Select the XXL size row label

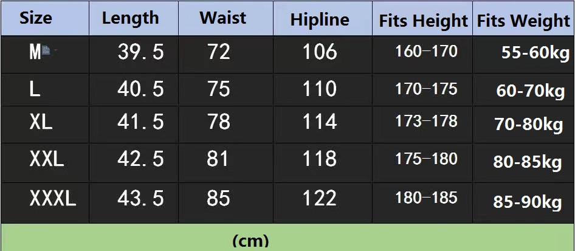click(47, 159)
